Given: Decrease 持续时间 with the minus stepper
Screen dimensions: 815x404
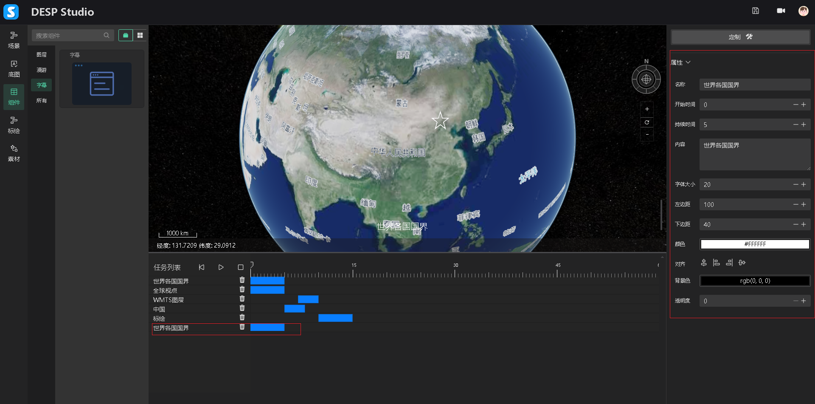Looking at the screenshot, I should (x=795, y=124).
